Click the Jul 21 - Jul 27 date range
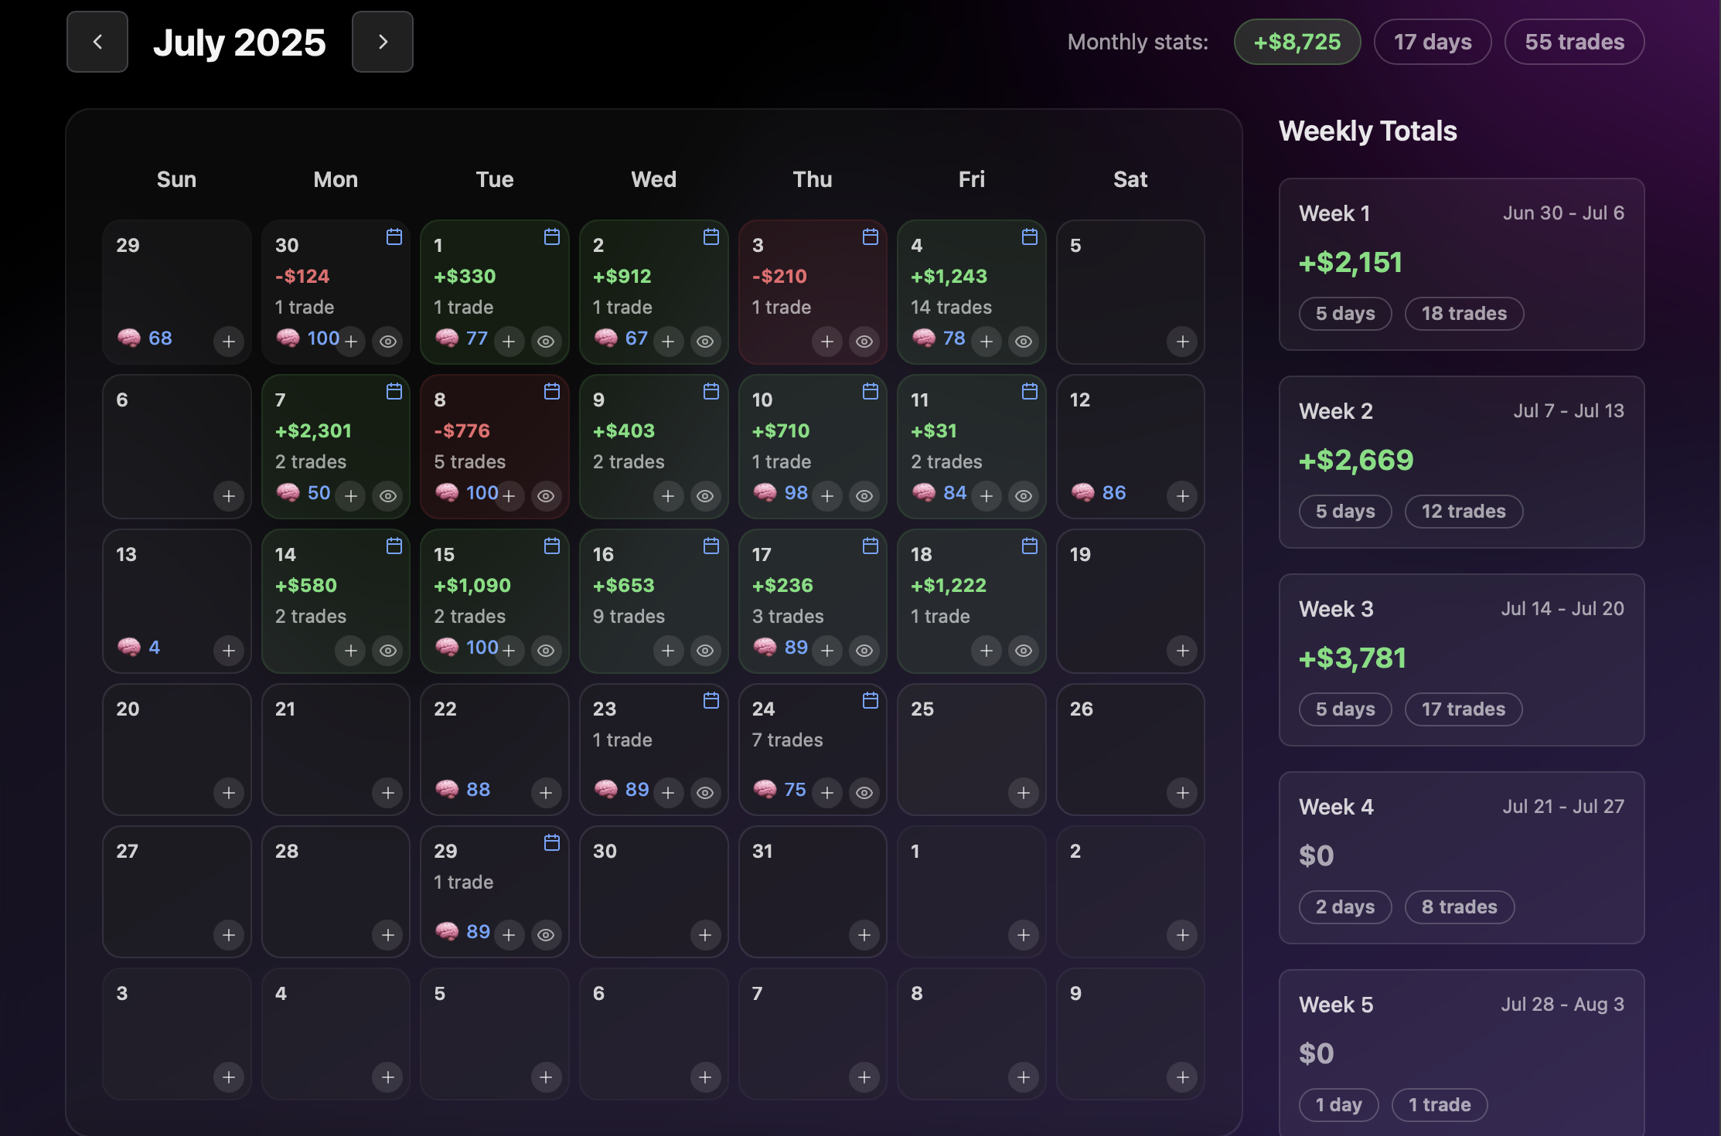 point(1563,806)
